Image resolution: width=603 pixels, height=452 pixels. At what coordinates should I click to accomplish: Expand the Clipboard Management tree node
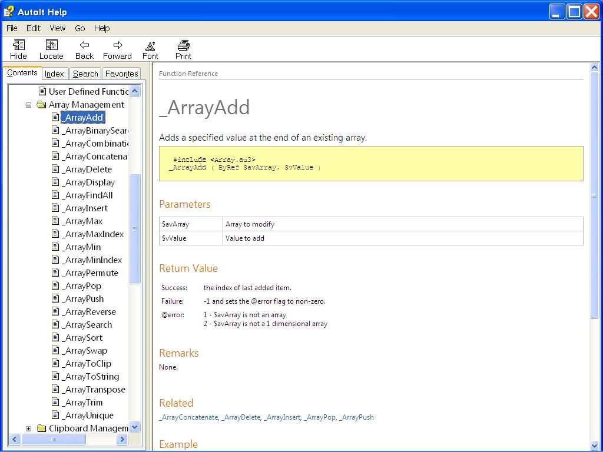(x=28, y=428)
